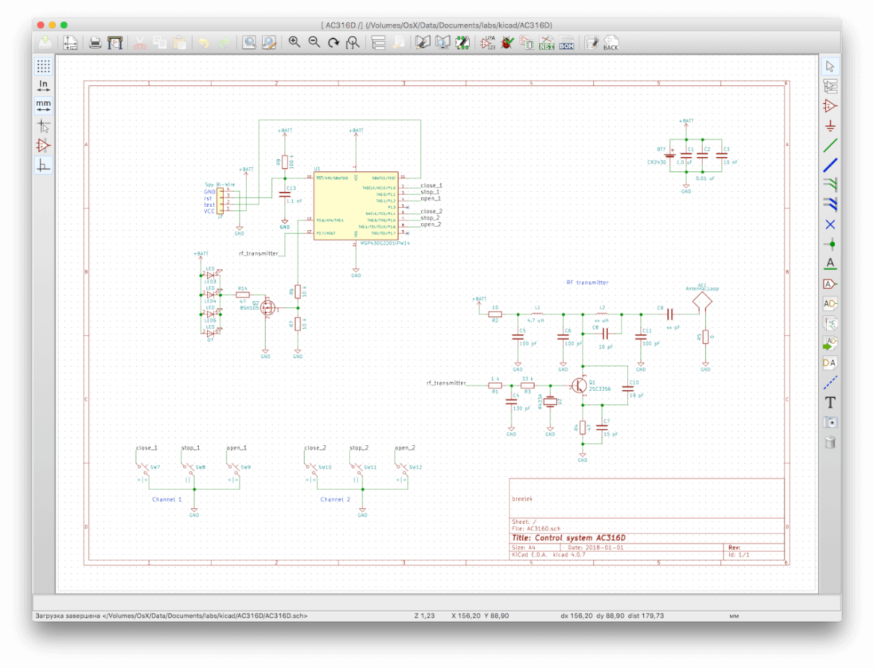Toggle grid visibility
Image resolution: width=874 pixels, height=668 pixels.
click(43, 66)
